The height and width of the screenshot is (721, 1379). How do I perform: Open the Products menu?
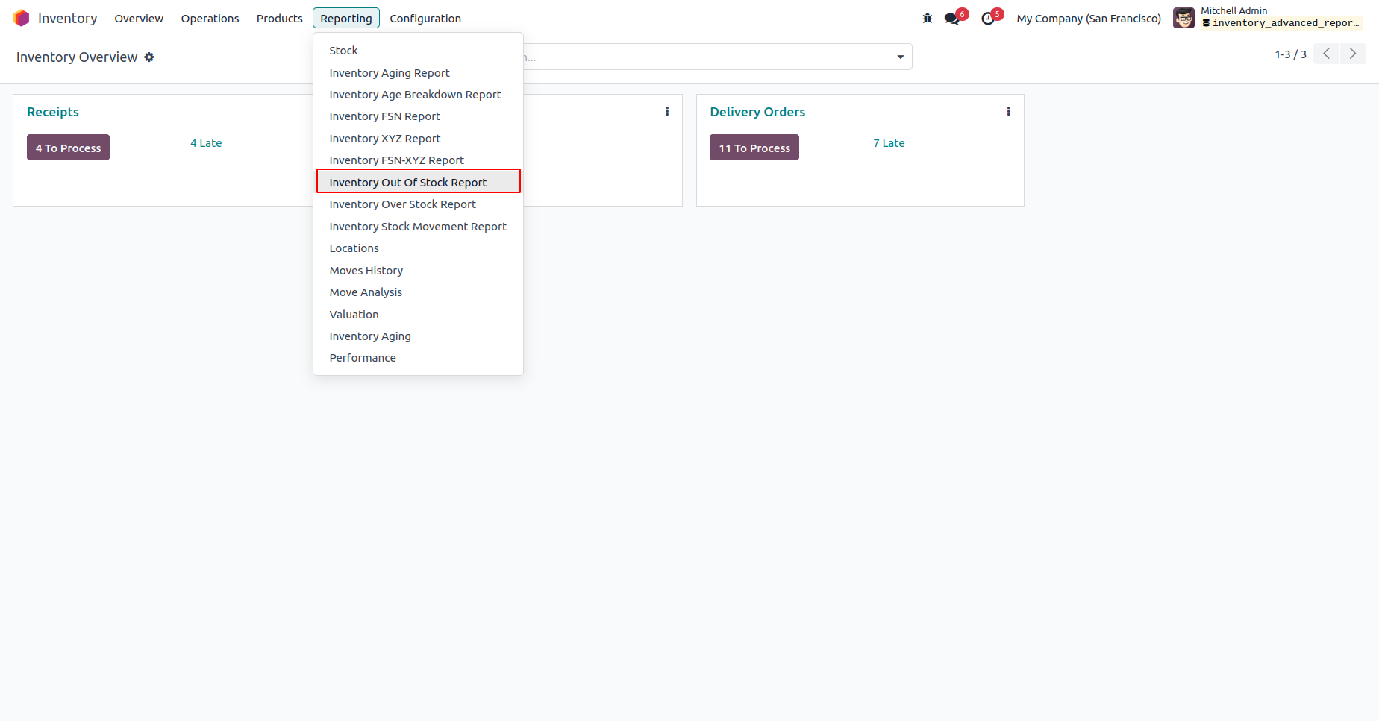[280, 18]
